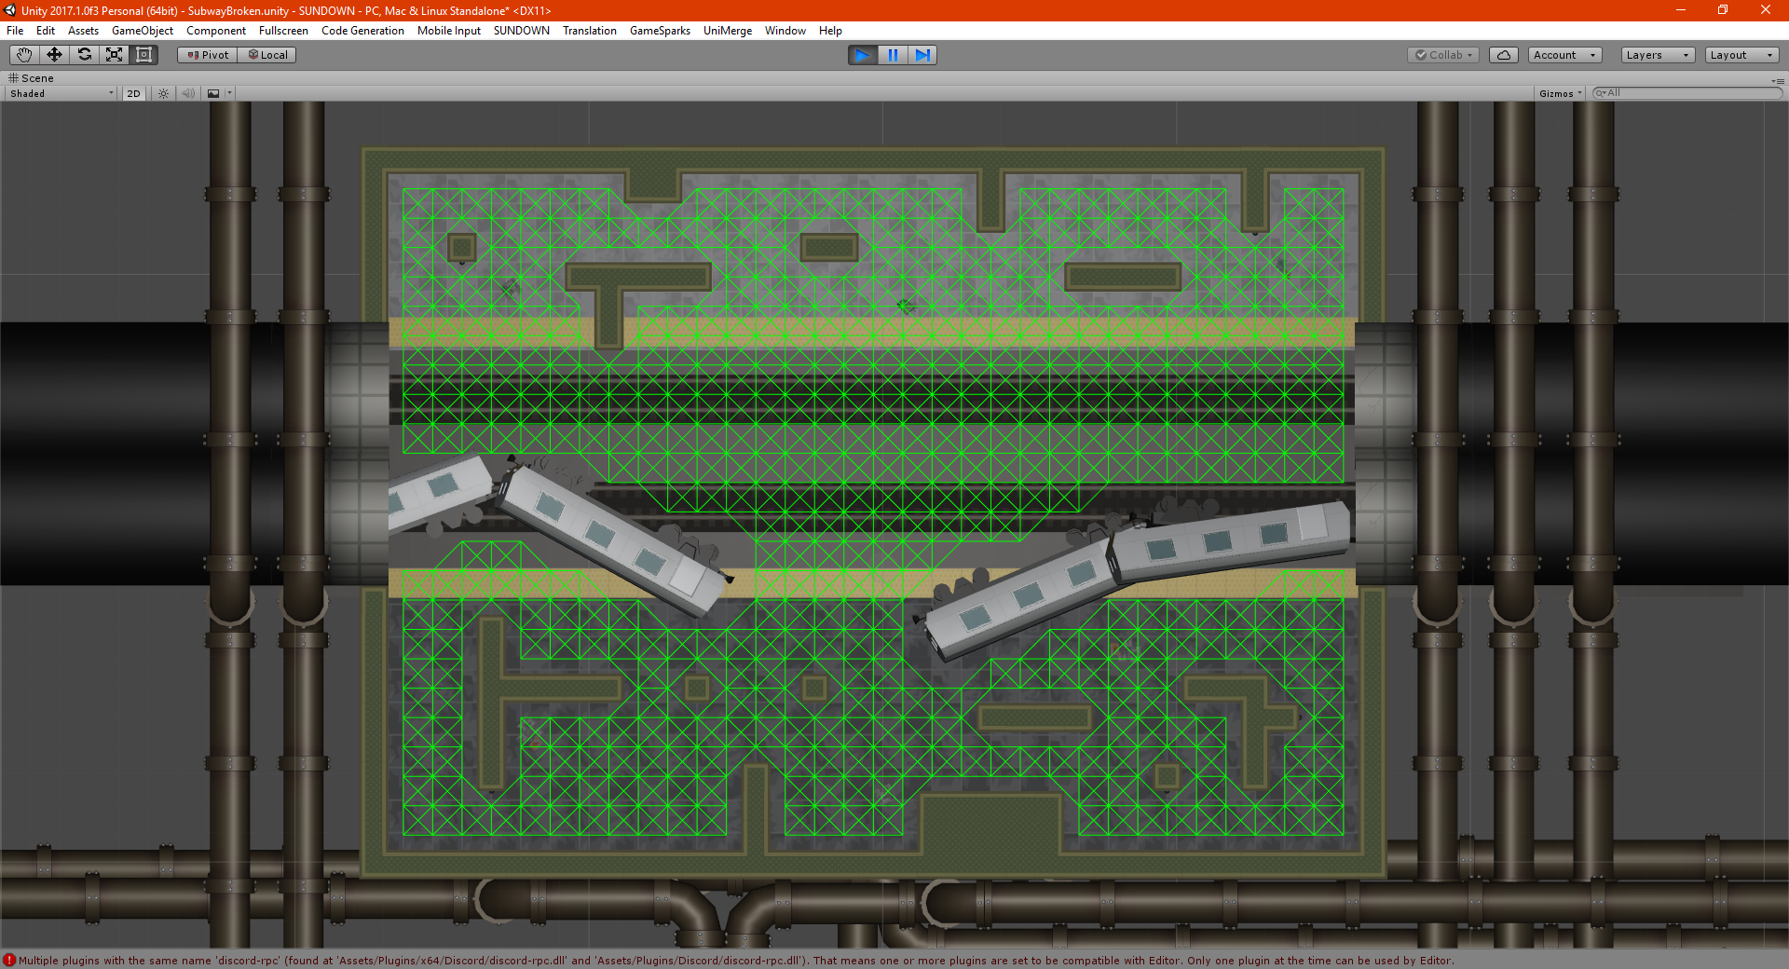
Task: Open the Gizmos dropdown
Action: pos(1560,93)
